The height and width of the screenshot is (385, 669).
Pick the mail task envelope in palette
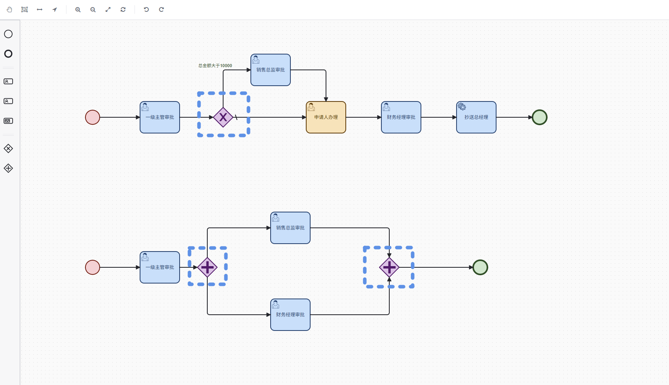click(x=8, y=121)
